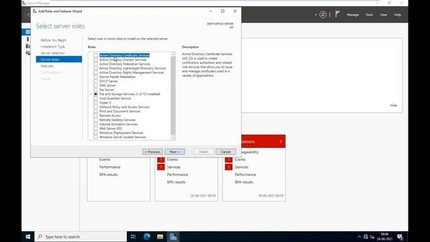The width and height of the screenshot is (430, 242).
Task: Hide the welcome tile in Server Manager
Action: click(393, 106)
